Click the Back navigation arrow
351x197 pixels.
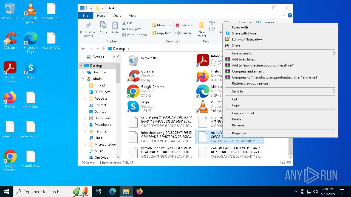83,49
